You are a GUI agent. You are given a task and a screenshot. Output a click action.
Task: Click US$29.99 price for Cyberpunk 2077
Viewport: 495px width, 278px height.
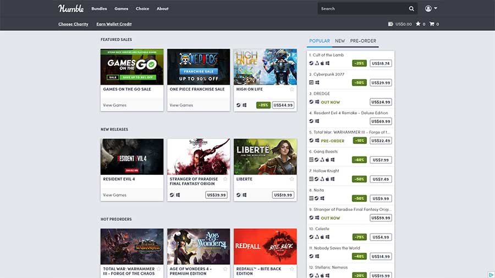(x=381, y=82)
